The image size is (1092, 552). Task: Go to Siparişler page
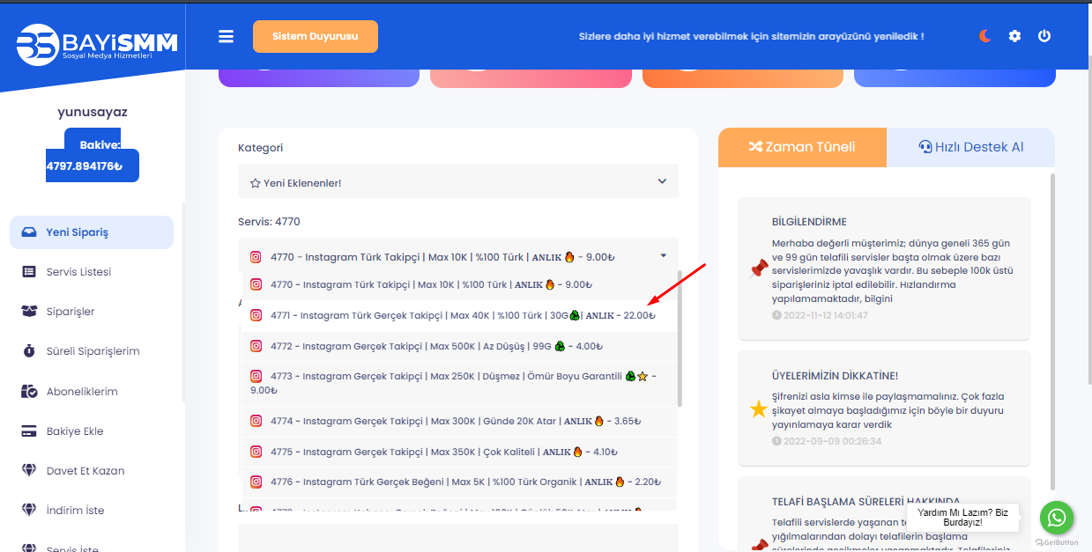click(71, 312)
